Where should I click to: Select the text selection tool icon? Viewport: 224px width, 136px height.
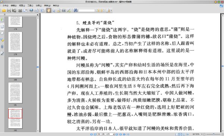click(x=59, y=10)
